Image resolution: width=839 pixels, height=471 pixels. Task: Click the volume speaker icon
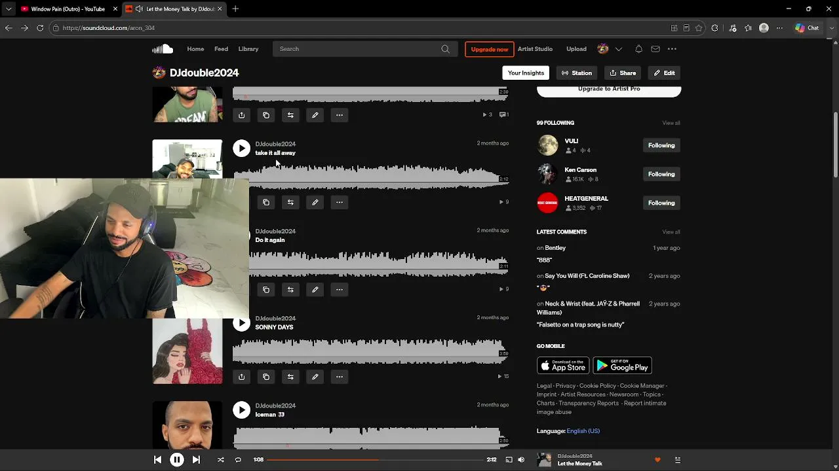click(x=521, y=460)
